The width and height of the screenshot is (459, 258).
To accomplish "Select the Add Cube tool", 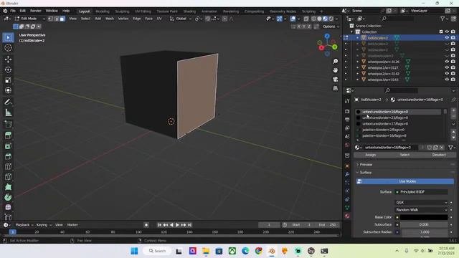I will pos(8,124).
